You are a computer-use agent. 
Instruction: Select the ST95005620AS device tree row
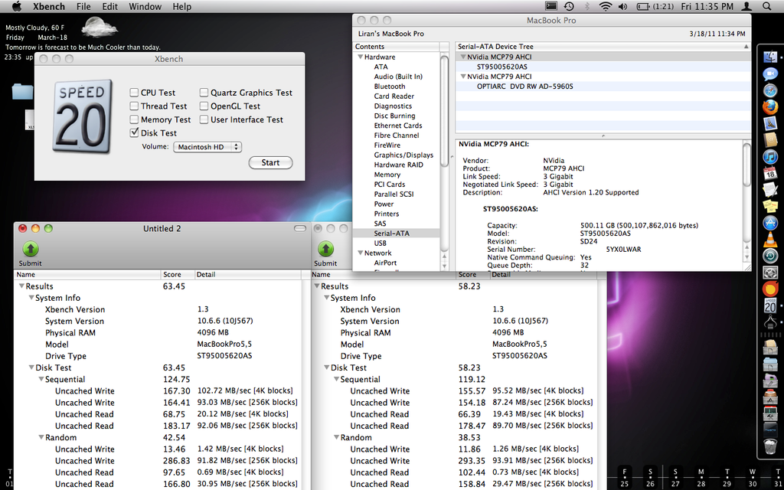tap(603, 67)
